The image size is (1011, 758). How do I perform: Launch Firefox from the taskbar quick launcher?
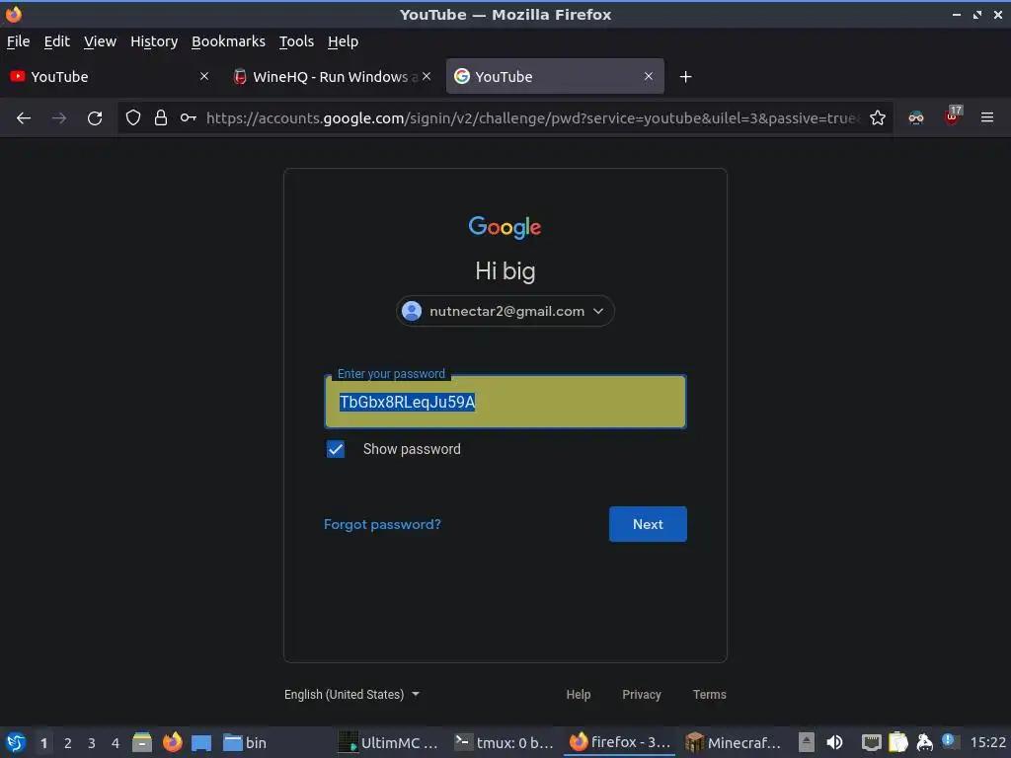pyautogui.click(x=172, y=742)
